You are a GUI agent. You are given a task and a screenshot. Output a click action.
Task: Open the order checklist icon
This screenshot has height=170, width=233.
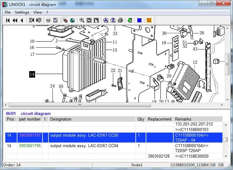click(55, 20)
